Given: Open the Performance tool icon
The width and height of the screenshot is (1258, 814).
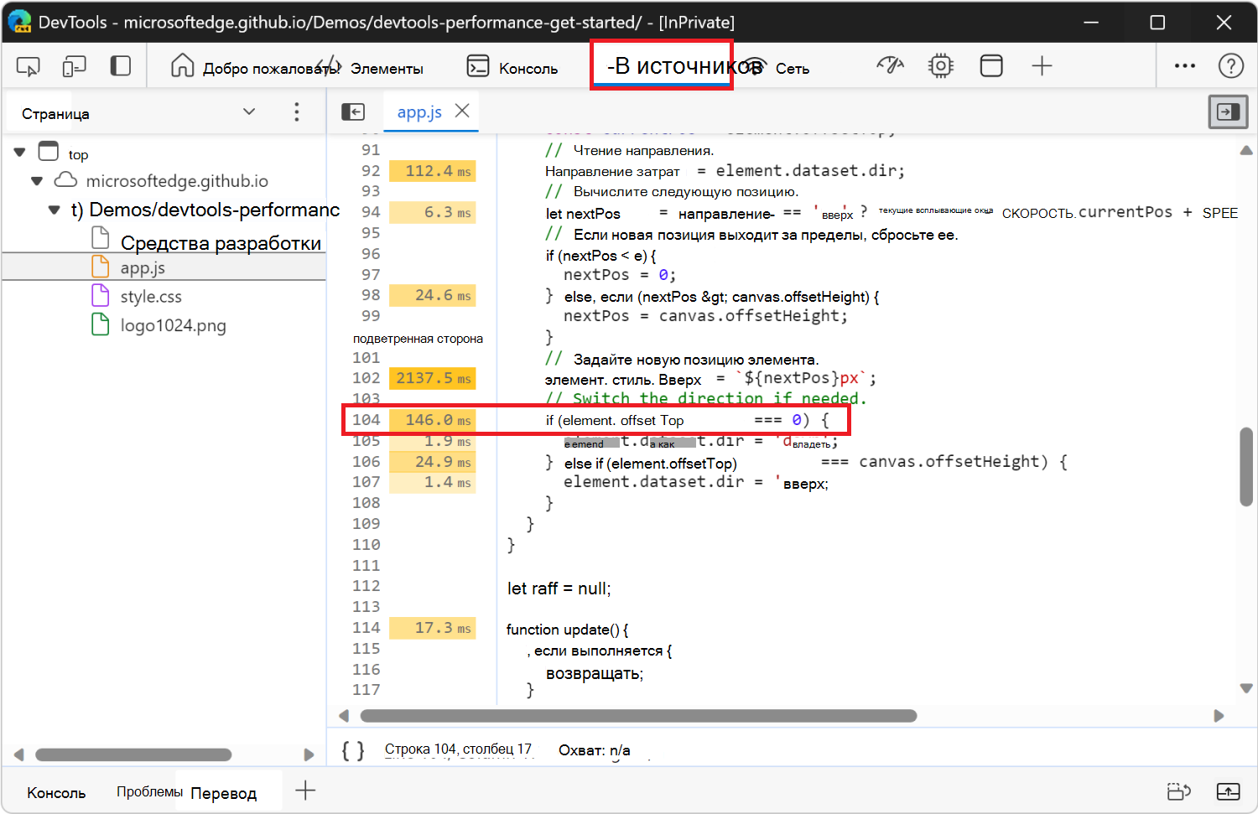Looking at the screenshot, I should (x=891, y=65).
